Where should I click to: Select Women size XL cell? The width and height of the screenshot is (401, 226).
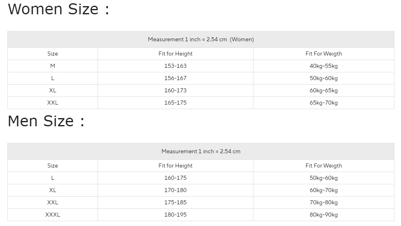click(x=52, y=91)
